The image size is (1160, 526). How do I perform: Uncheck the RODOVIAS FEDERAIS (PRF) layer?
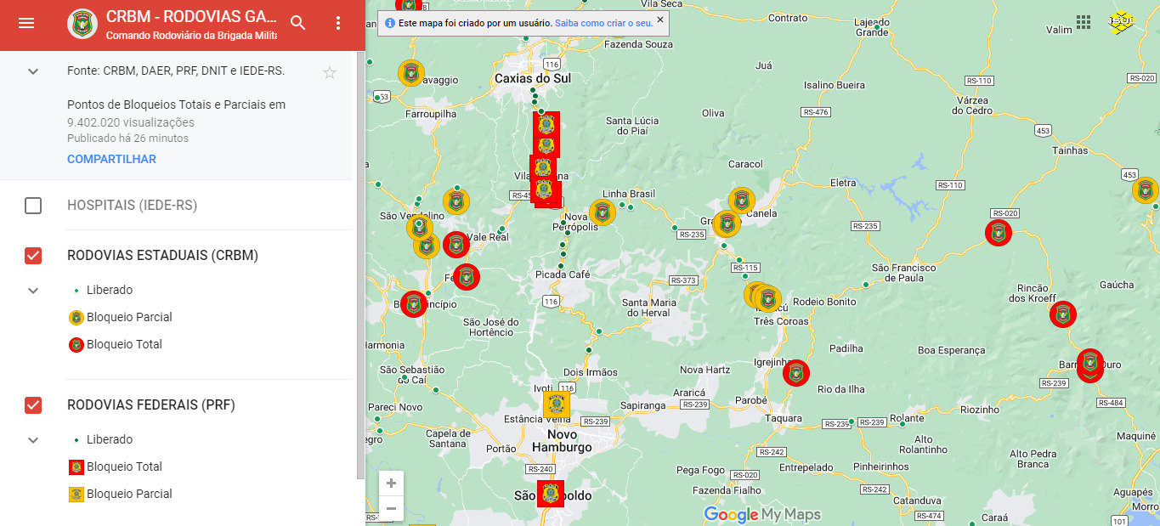(x=33, y=405)
